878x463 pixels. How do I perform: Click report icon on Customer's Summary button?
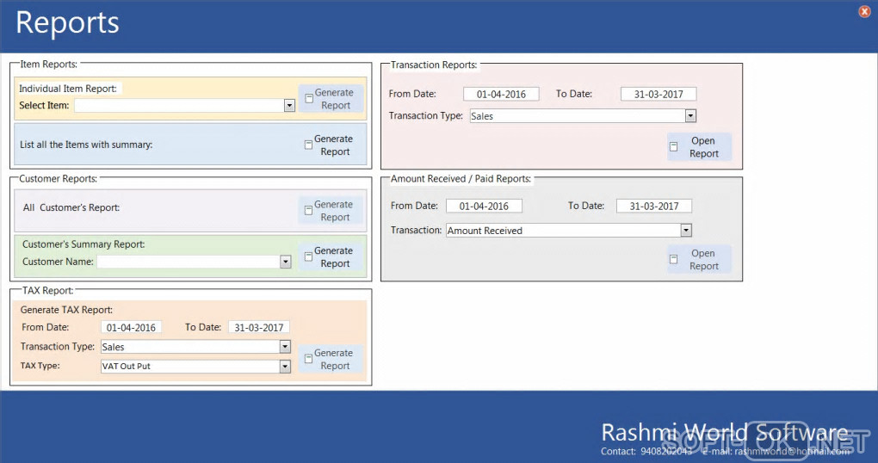pyautogui.click(x=308, y=257)
